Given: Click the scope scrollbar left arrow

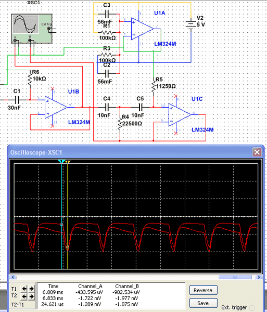Looking at the screenshot, I should click(x=12, y=277).
